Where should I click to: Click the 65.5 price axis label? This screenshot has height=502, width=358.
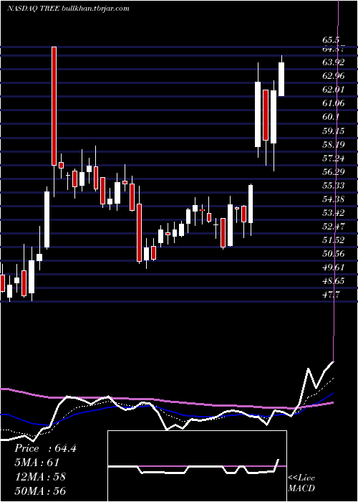331,41
